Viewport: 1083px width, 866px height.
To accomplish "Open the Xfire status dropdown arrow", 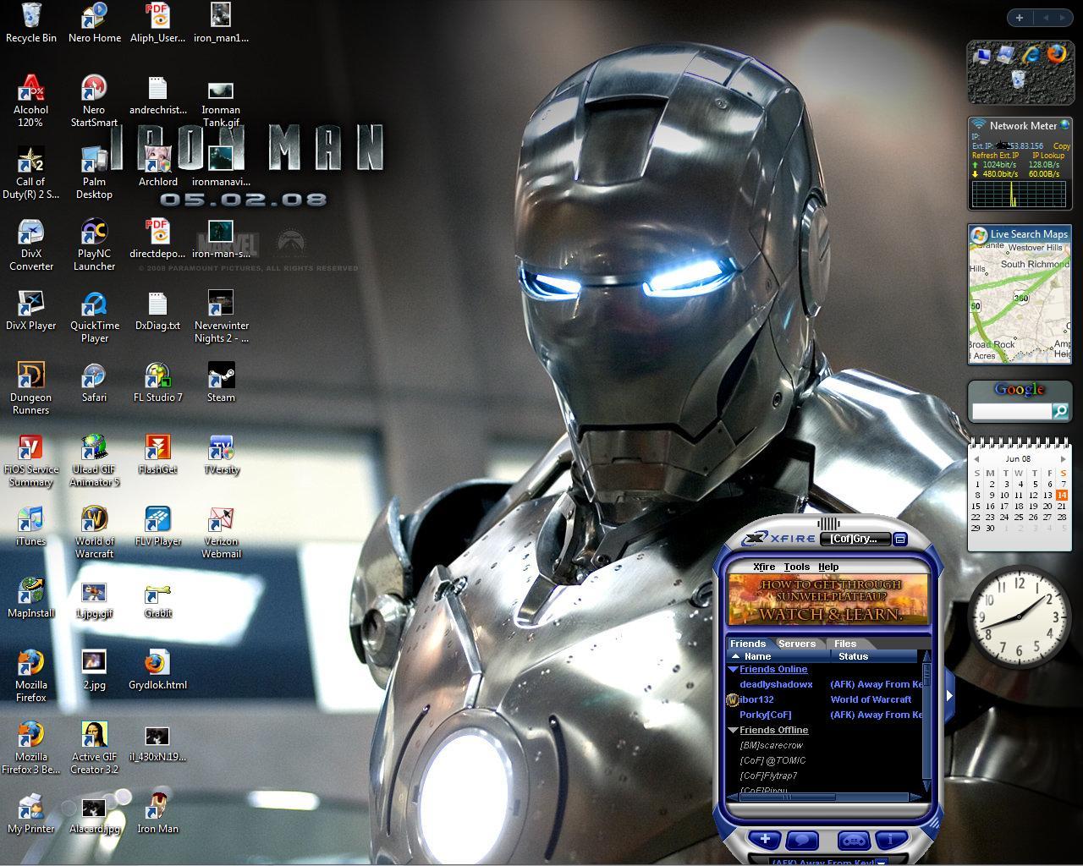I will [x=882, y=862].
